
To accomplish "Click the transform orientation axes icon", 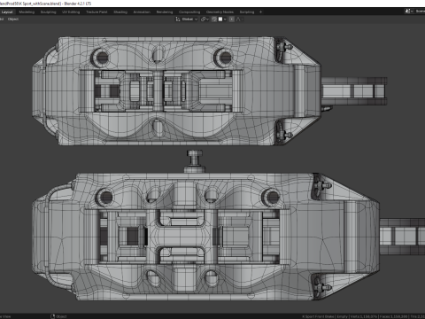I will tap(178, 19).
